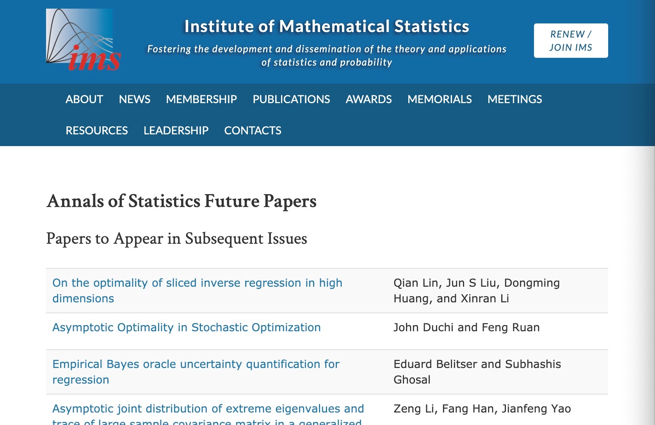Click the Papers to Appear in Subsequent Issues subheading
Screen dimensions: 655x425
[x=177, y=239]
